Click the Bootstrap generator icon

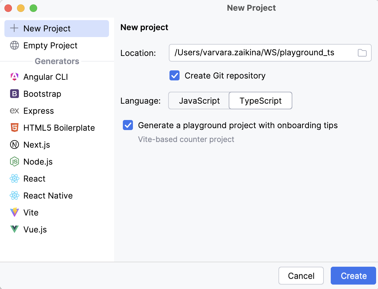[14, 94]
